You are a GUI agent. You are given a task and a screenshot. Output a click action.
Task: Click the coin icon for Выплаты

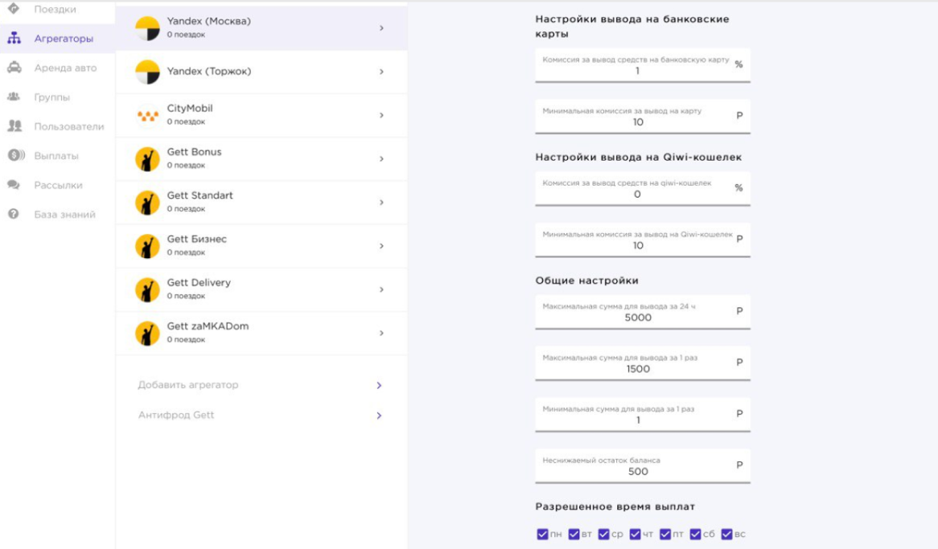coord(15,155)
